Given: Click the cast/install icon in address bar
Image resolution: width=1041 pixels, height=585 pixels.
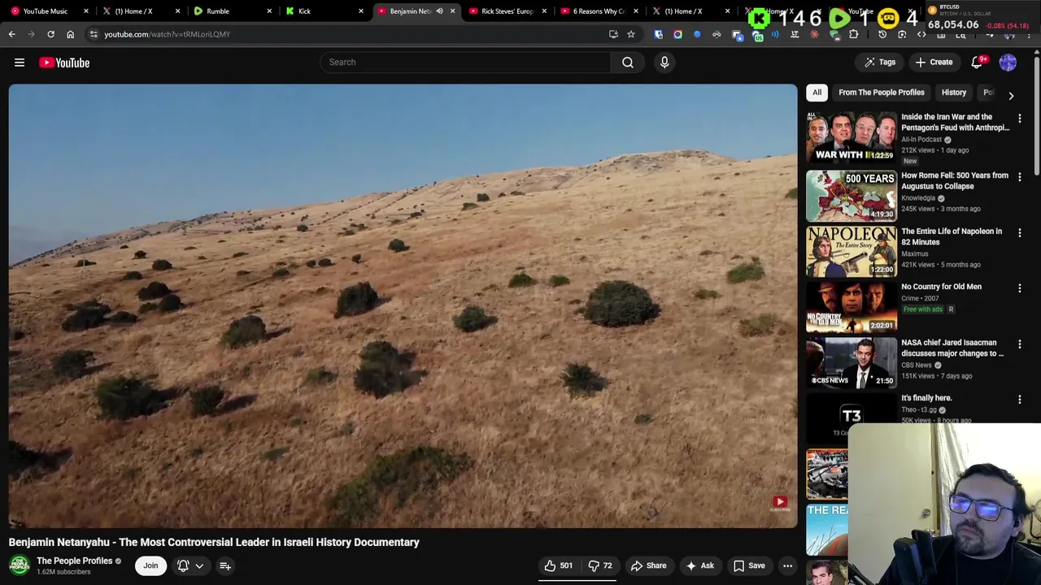Looking at the screenshot, I should [613, 34].
